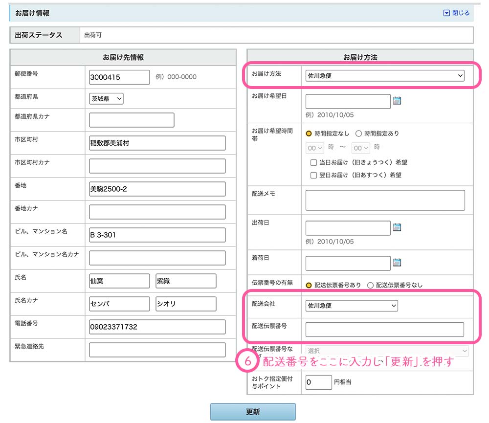The width and height of the screenshot is (489, 423).
Task: Collapse section with 閉じる link
Action: 456,13
